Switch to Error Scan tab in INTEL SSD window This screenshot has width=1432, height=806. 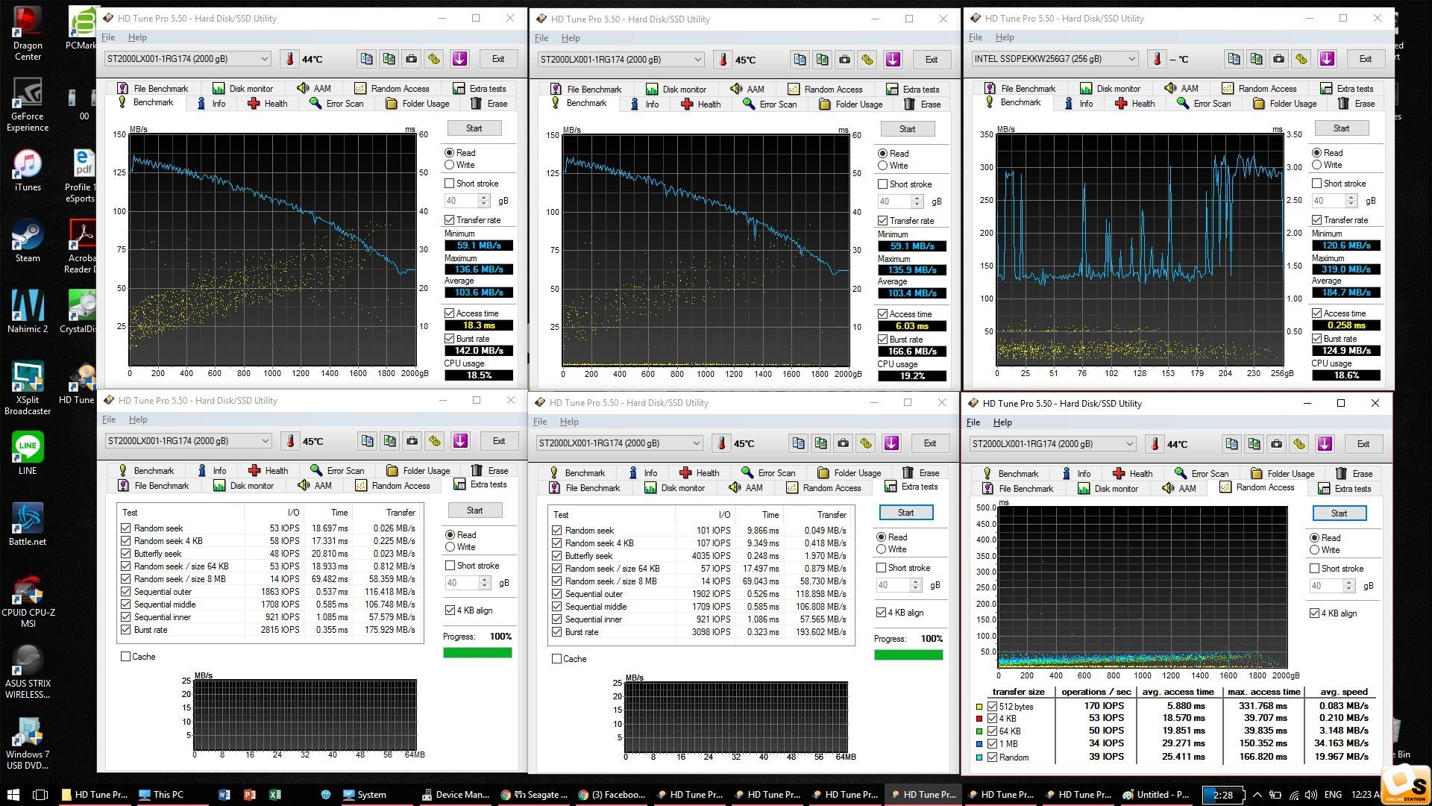1205,104
